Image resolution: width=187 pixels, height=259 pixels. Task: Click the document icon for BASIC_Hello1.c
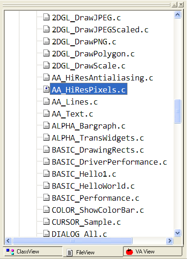tap(46, 173)
